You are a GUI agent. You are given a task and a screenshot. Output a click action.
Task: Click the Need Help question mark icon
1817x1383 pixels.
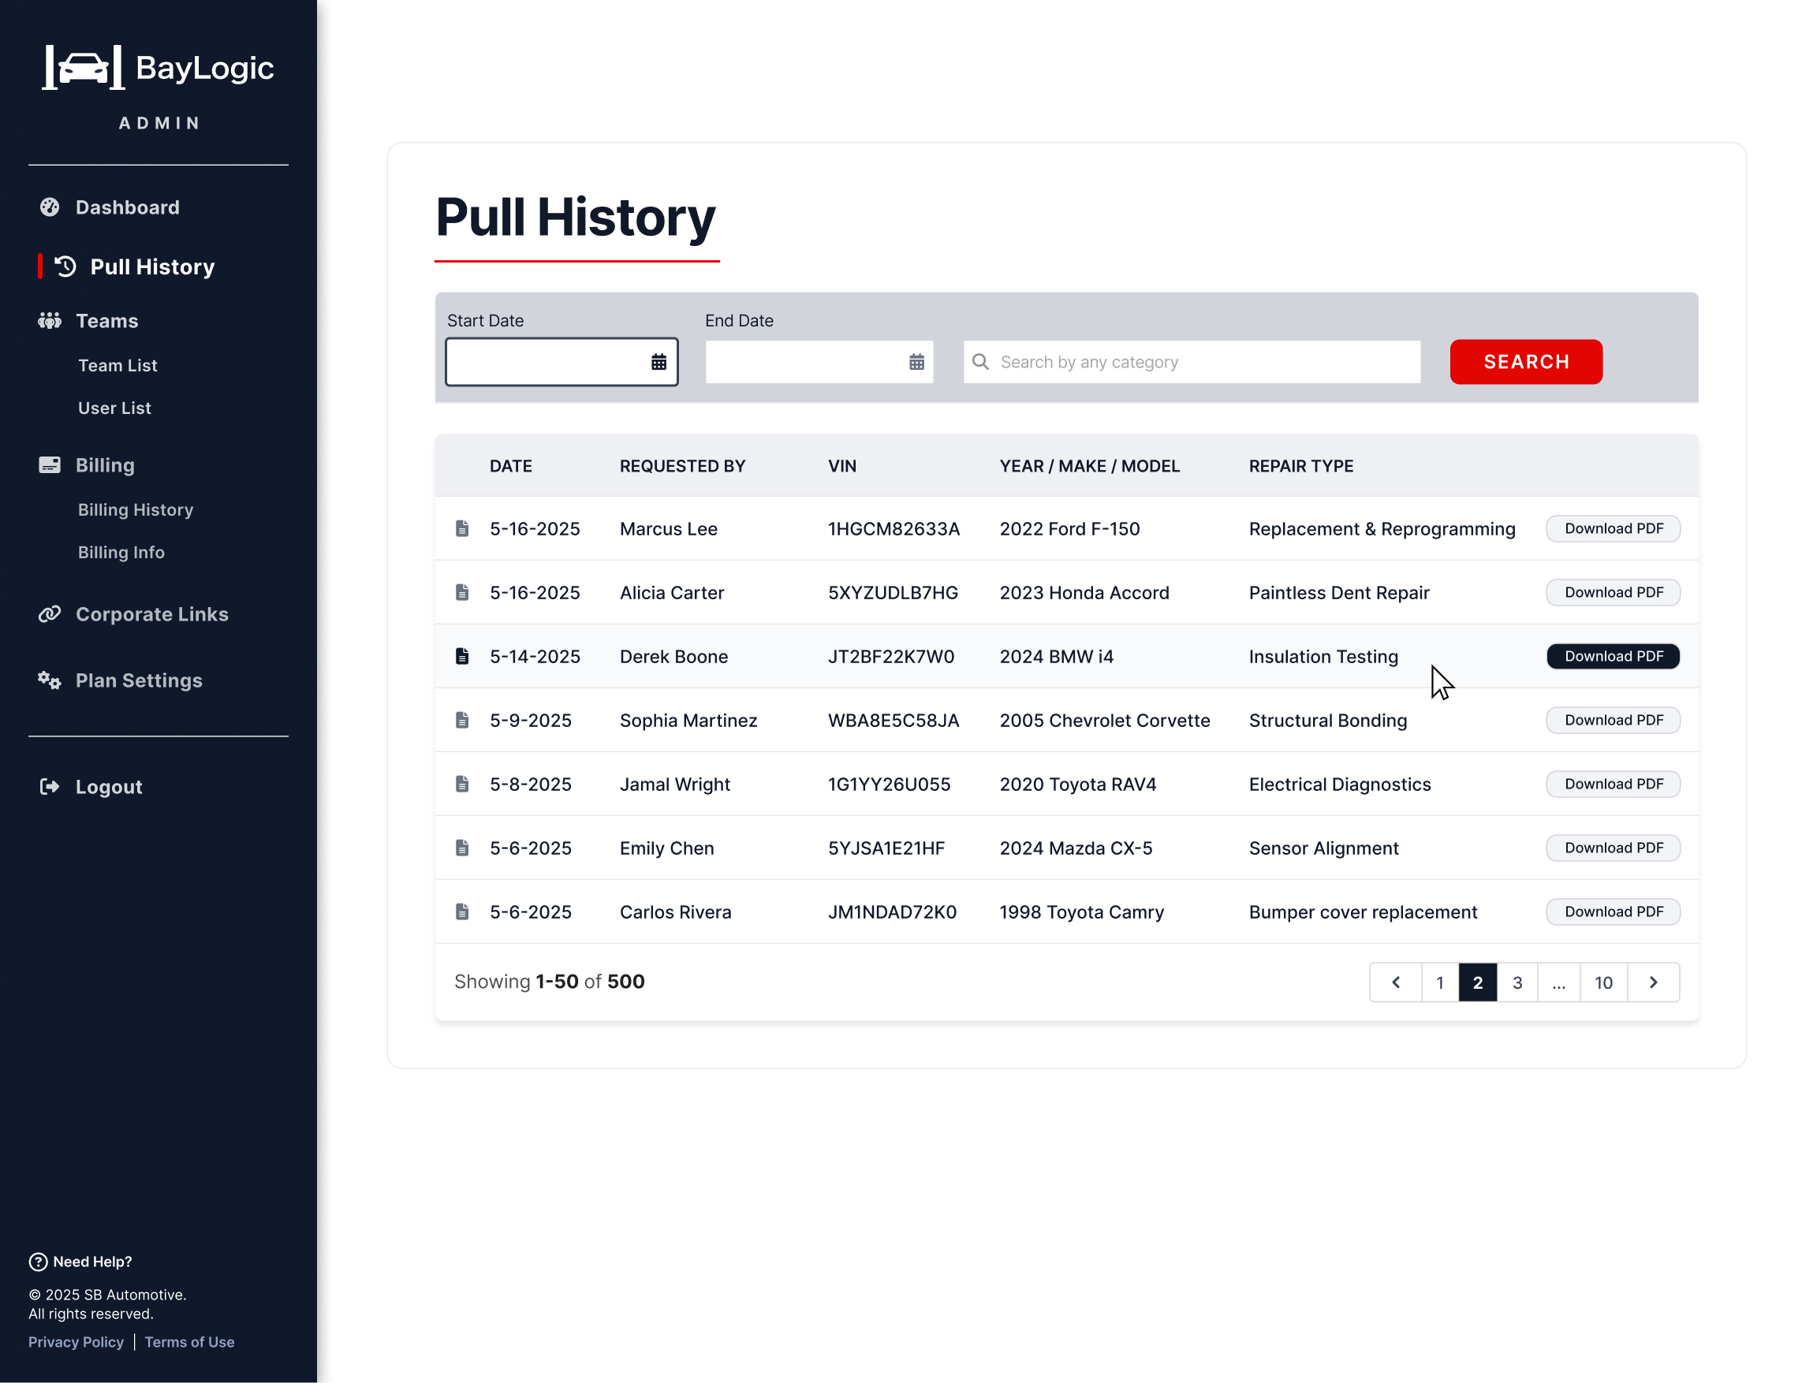pyautogui.click(x=38, y=1262)
